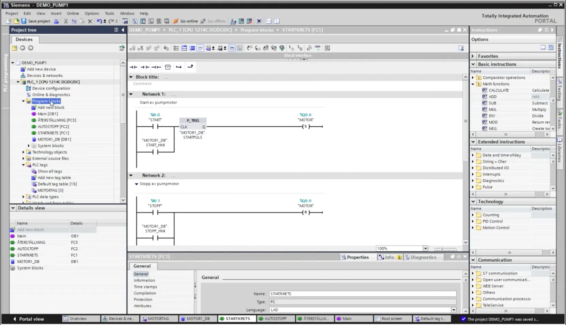Collapse the Project tree with the left arrow icon

[x=123, y=30]
